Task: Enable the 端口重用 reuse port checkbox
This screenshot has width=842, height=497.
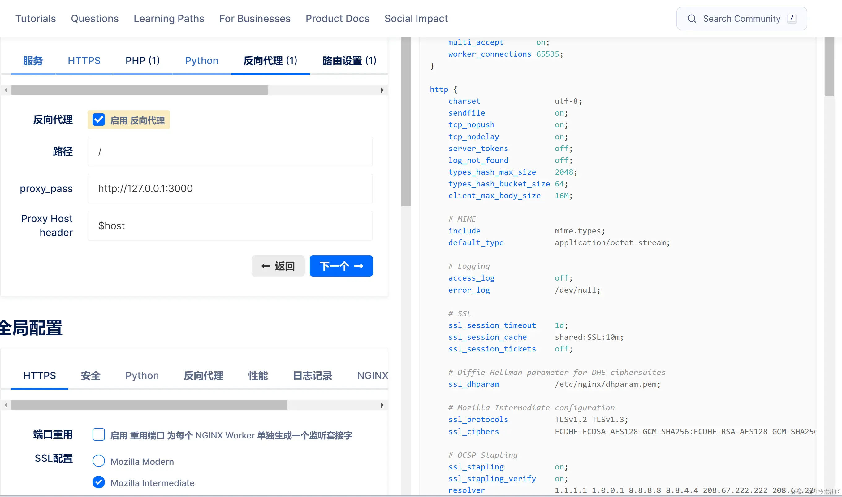Action: (x=99, y=435)
